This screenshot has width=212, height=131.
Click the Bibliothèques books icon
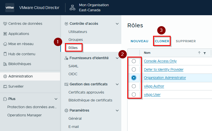(5, 64)
